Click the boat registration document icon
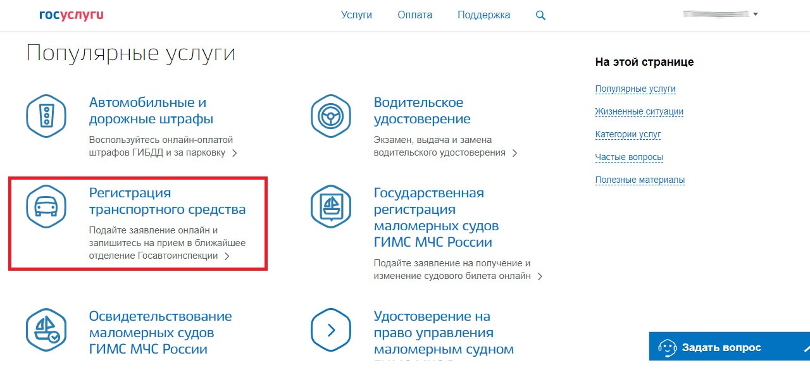810x389 pixels. [x=330, y=206]
